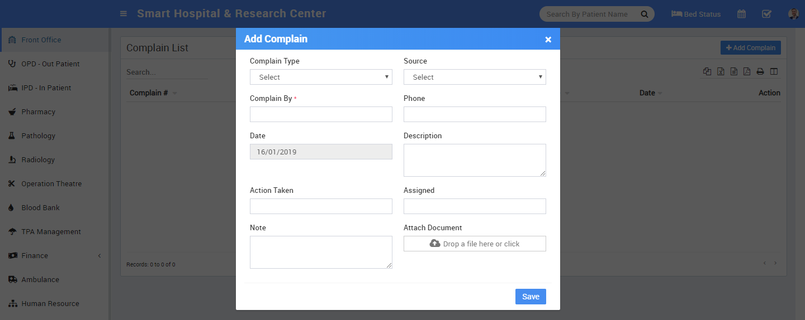The image size is (805, 320).
Task: Click the Note text area
Action: [321, 252]
